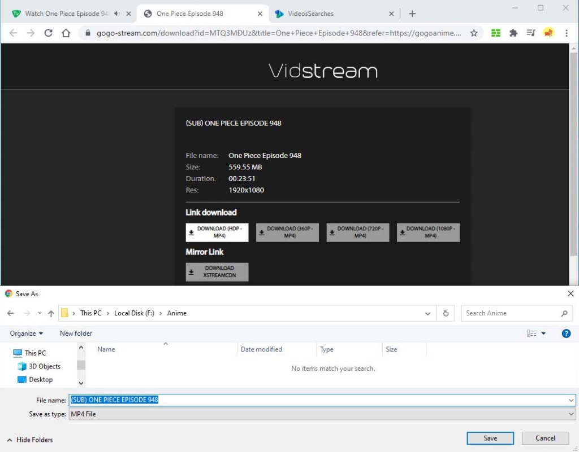579x452 pixels.
Task: Open the Extensions puzzle icon
Action: [x=513, y=33]
